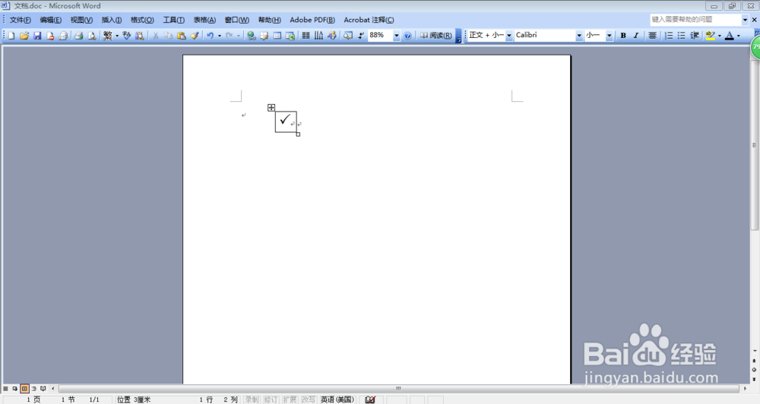Click the Columns layout icon
760x404 pixels.
click(x=306, y=36)
